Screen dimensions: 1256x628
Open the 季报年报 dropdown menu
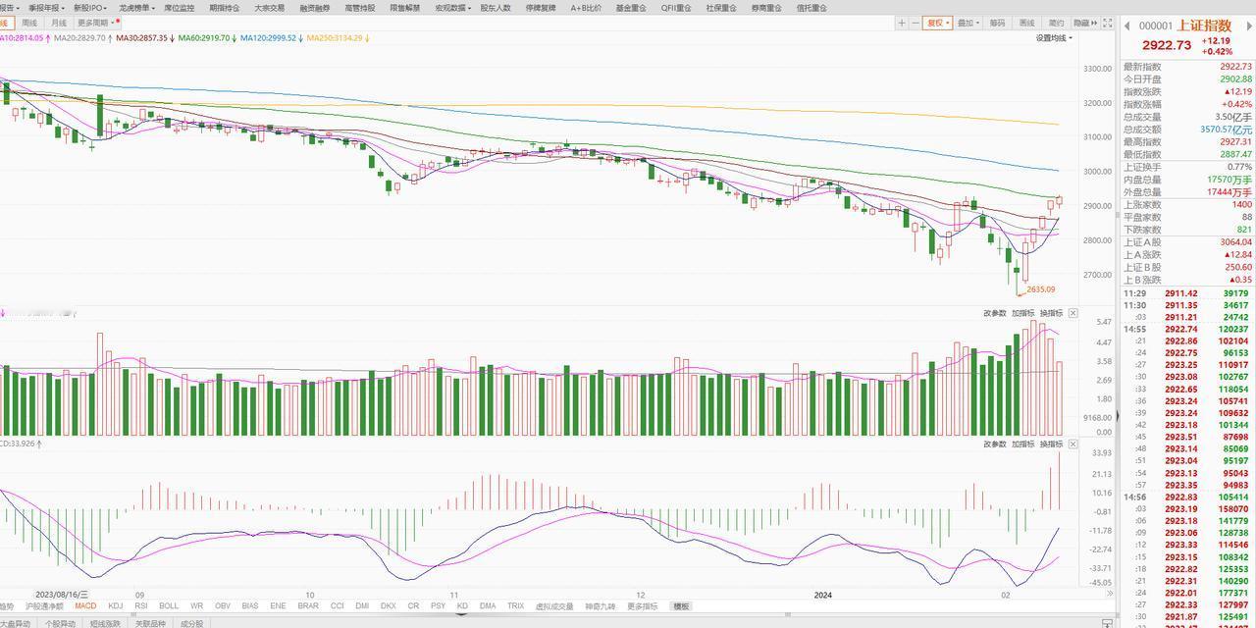[45, 7]
